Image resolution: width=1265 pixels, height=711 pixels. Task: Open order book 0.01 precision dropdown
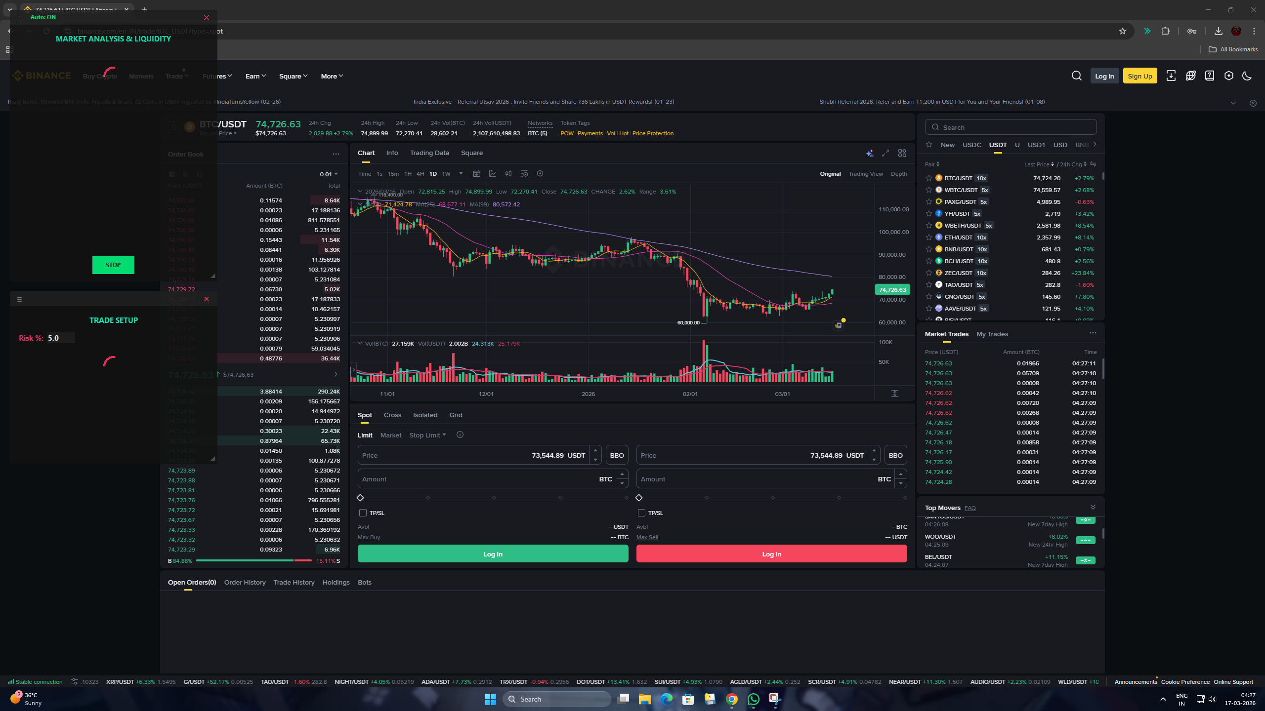coord(329,174)
